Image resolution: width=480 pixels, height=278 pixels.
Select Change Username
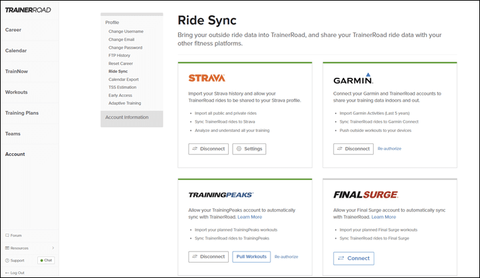coord(126,31)
